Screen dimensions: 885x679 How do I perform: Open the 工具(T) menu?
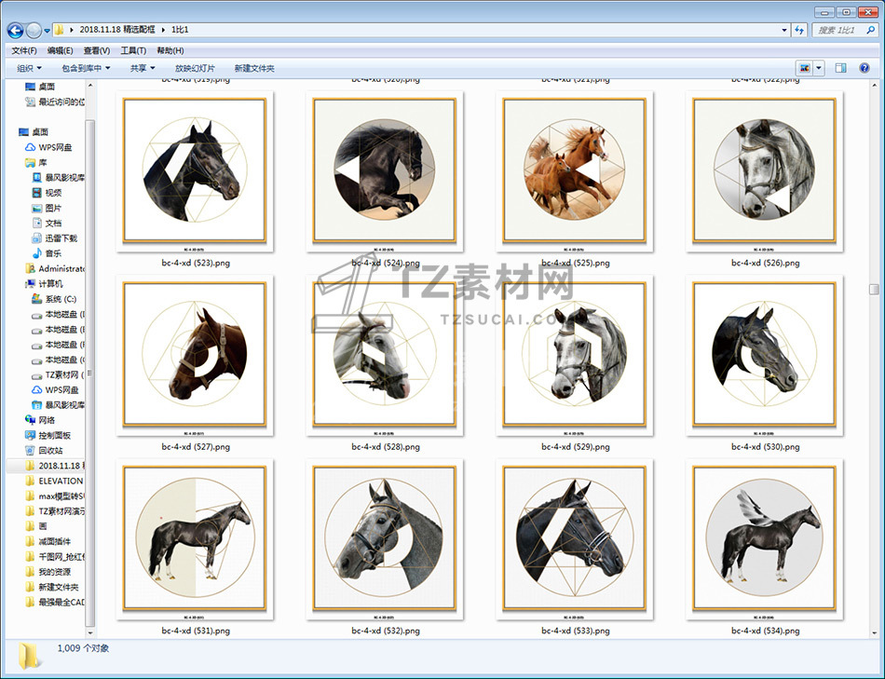pyautogui.click(x=133, y=50)
